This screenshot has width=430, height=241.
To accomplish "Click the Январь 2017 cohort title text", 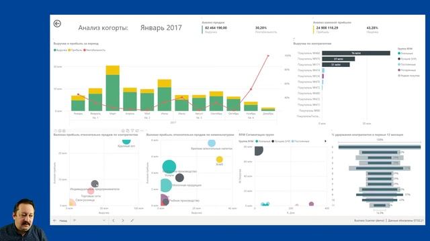I will pyautogui.click(x=161, y=27).
